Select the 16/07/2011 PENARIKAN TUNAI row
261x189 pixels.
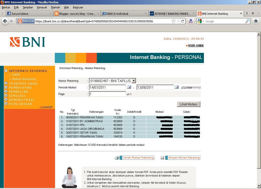(129, 136)
